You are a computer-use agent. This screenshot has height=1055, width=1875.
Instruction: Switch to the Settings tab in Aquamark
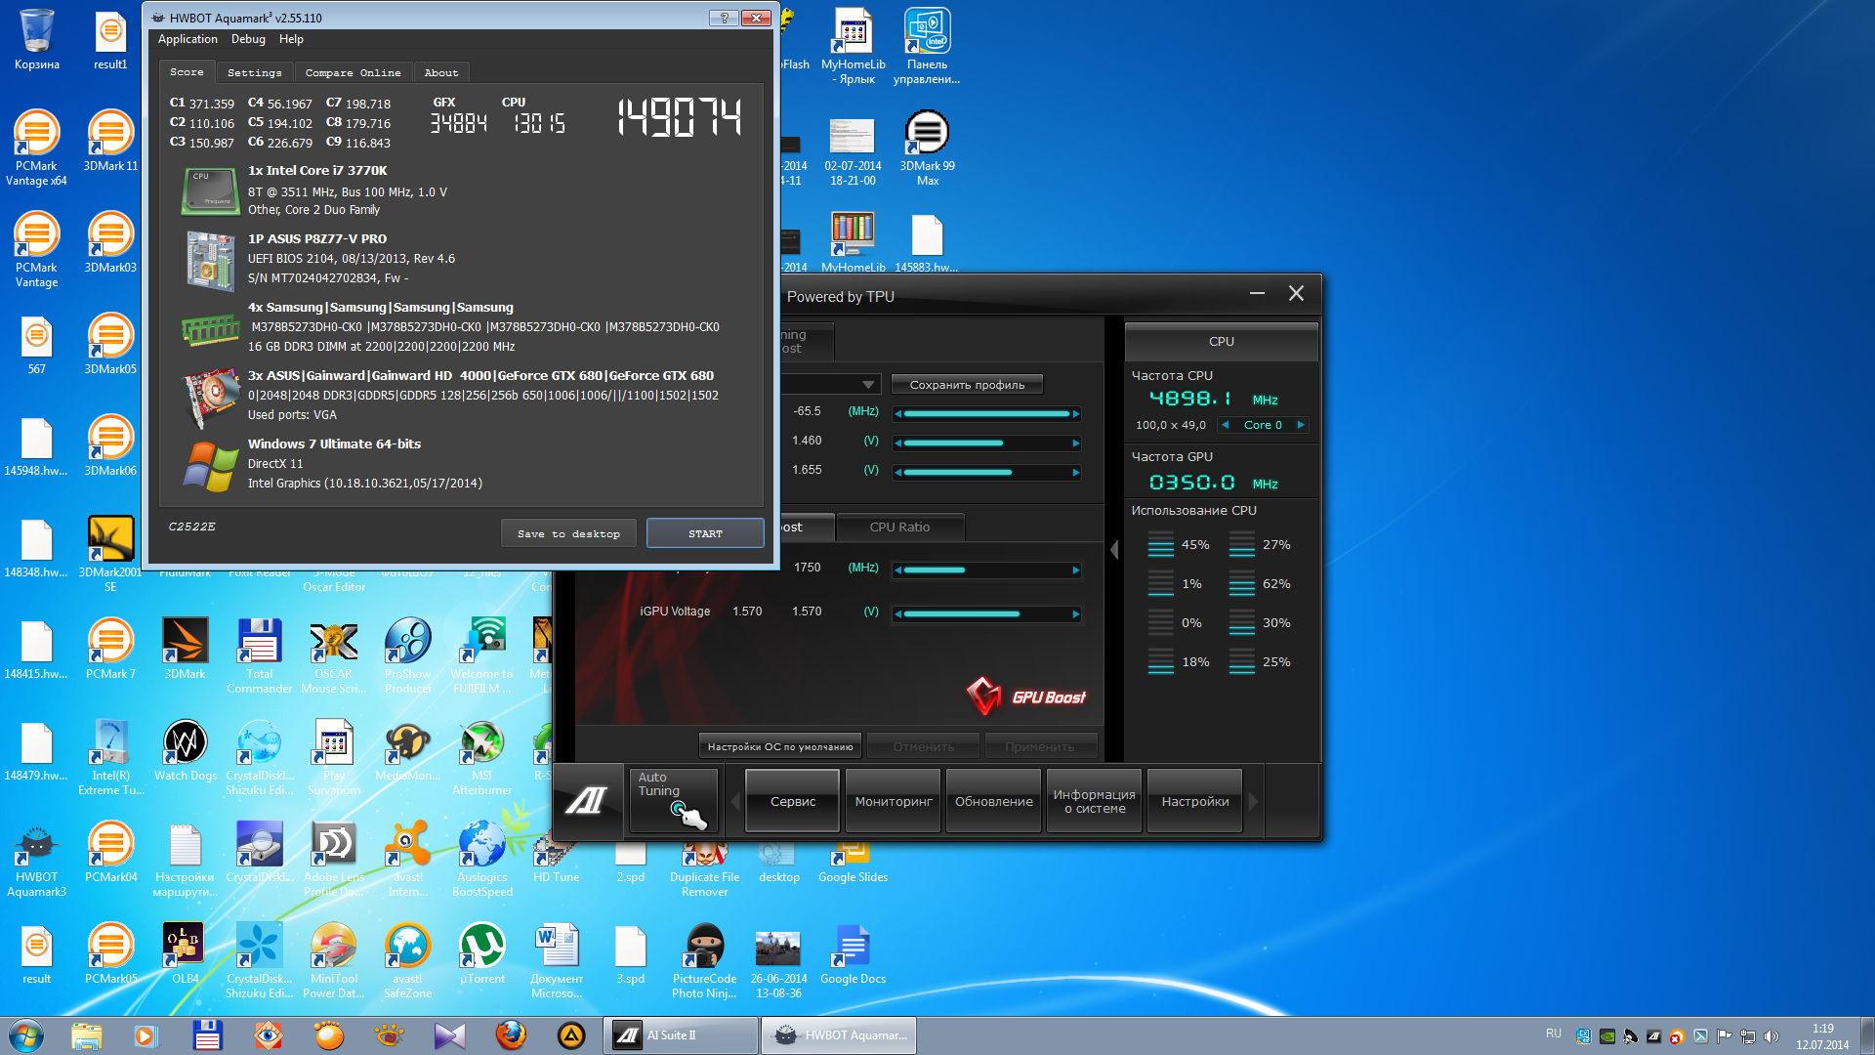click(254, 73)
